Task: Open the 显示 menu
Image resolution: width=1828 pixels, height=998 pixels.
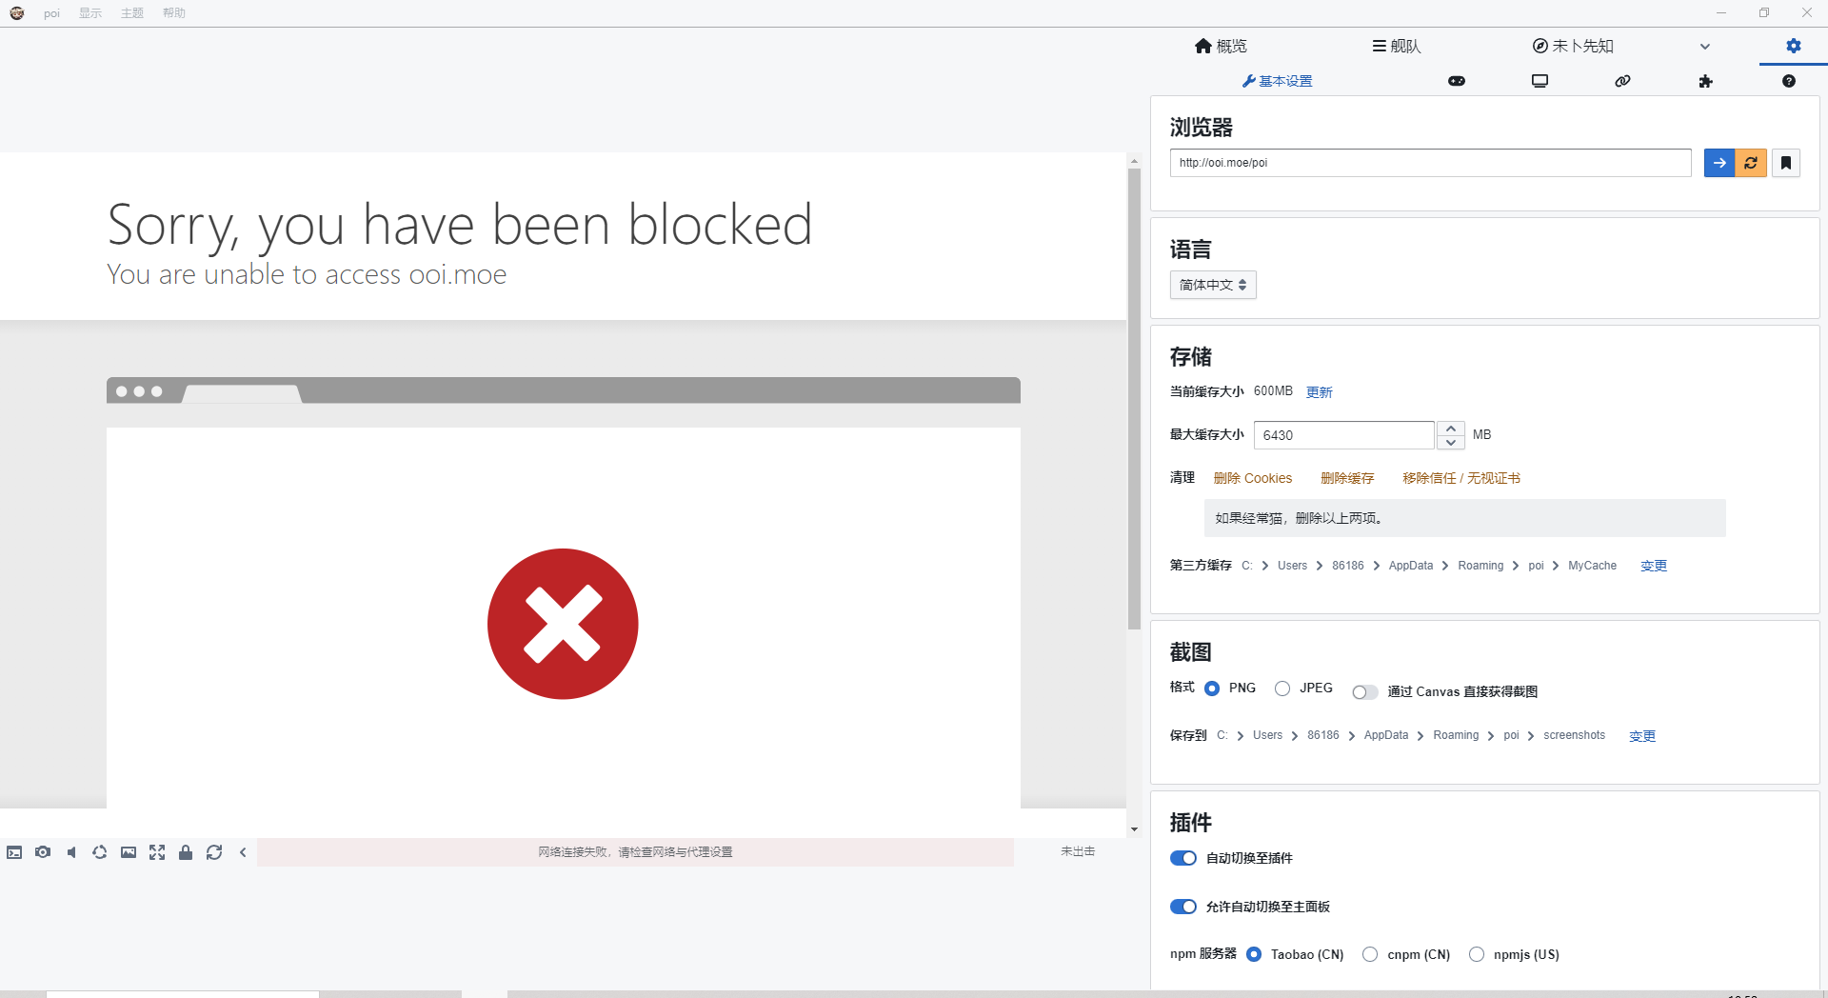Action: pos(90,13)
